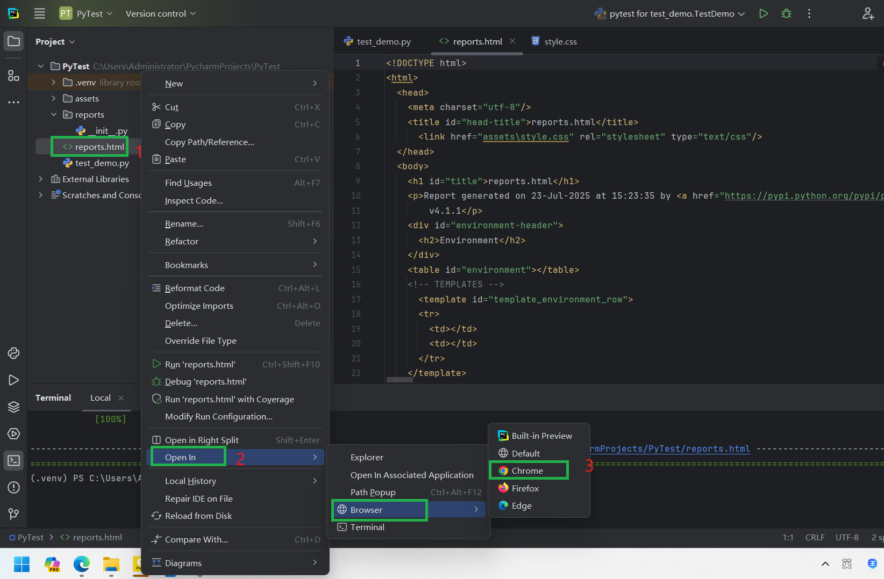Open the More Actions three-dot menu
This screenshot has width=884, height=579.
[809, 13]
